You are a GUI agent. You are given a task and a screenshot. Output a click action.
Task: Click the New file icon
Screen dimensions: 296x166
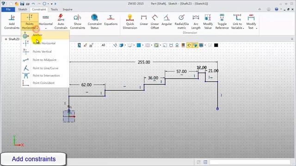pos(11,4)
